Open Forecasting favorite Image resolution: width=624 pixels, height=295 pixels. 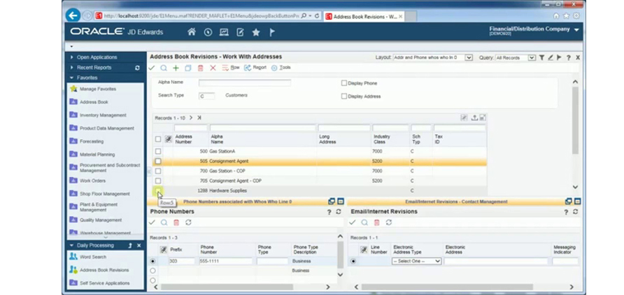pos(92,141)
